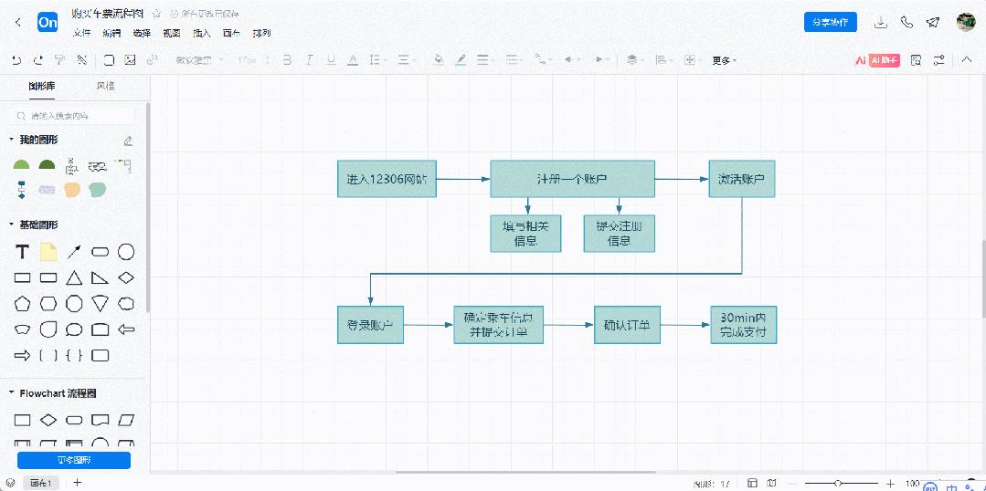Select the pentagon shape
986x491 pixels.
coord(22,304)
